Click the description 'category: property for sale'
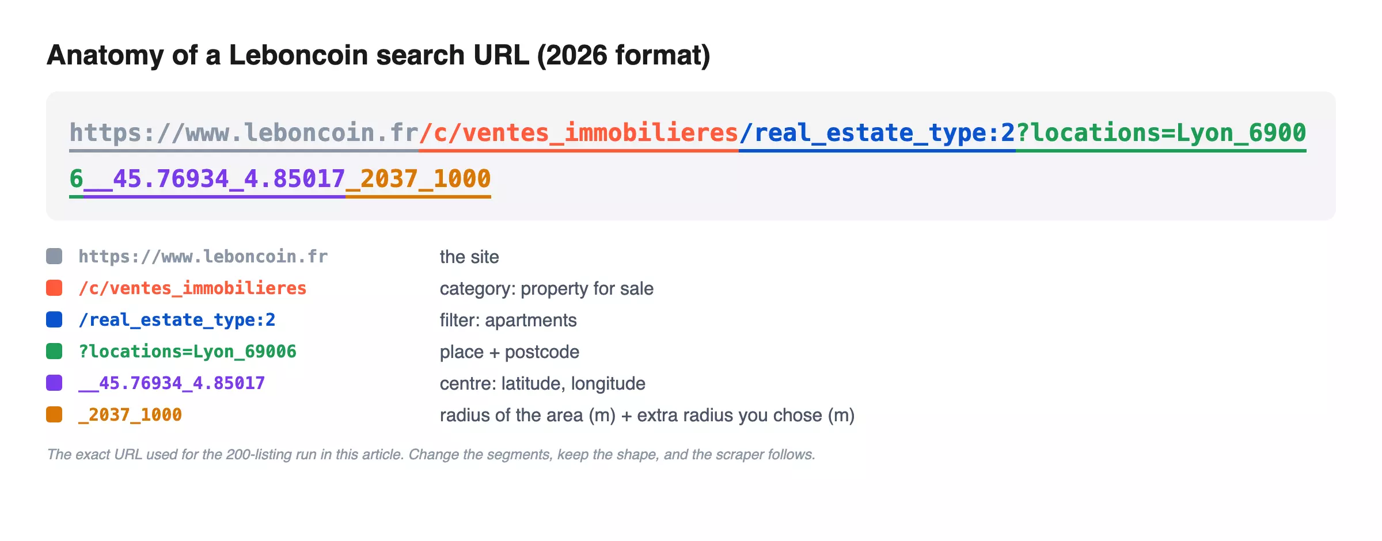Image resolution: width=1382 pixels, height=541 pixels. [546, 288]
